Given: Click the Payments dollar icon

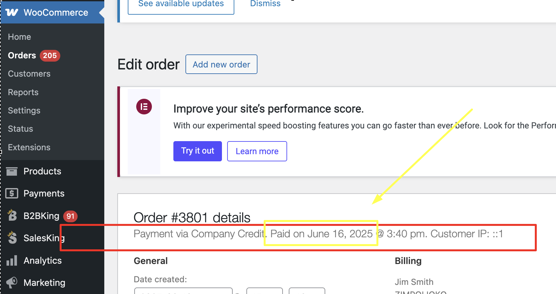Looking at the screenshot, I should click(x=12, y=193).
